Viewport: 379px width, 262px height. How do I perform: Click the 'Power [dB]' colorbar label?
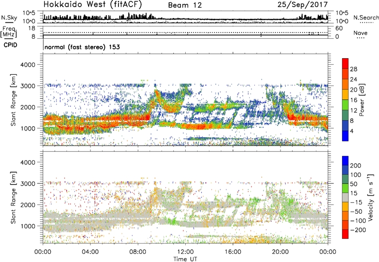coord(362,100)
